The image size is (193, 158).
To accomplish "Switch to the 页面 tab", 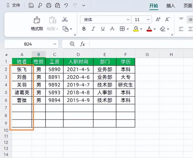I will (188, 6).
